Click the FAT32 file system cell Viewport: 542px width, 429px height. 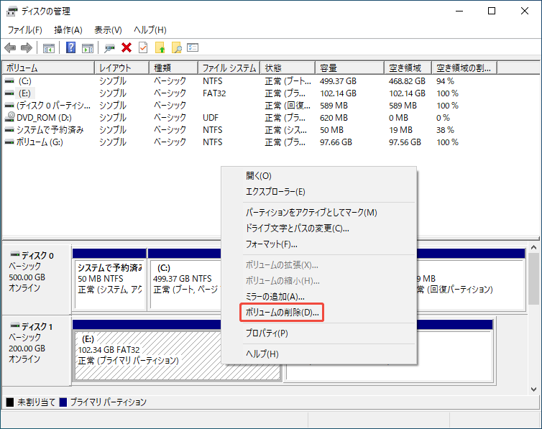pos(214,93)
